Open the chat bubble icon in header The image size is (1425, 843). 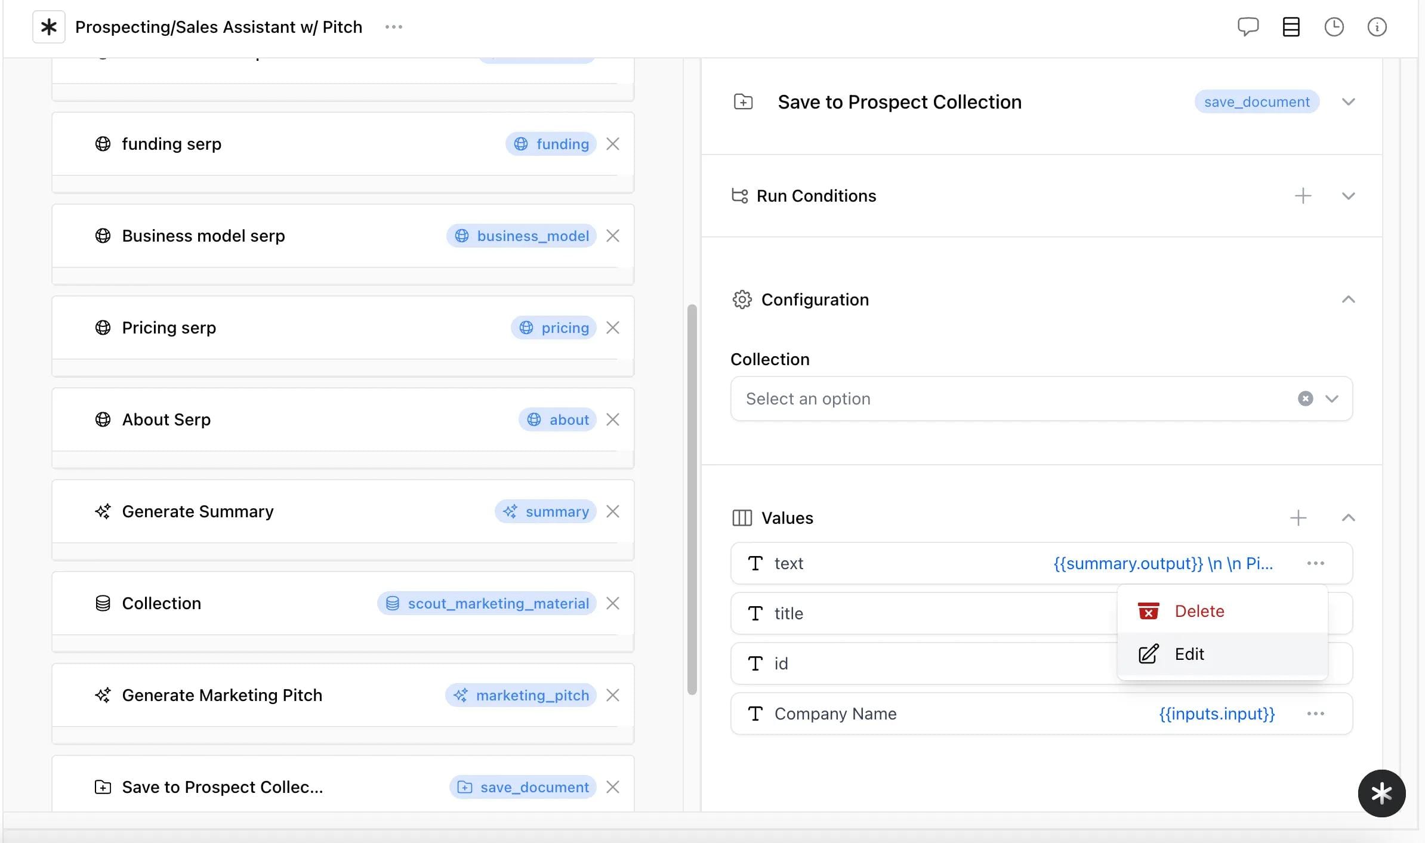click(x=1248, y=27)
